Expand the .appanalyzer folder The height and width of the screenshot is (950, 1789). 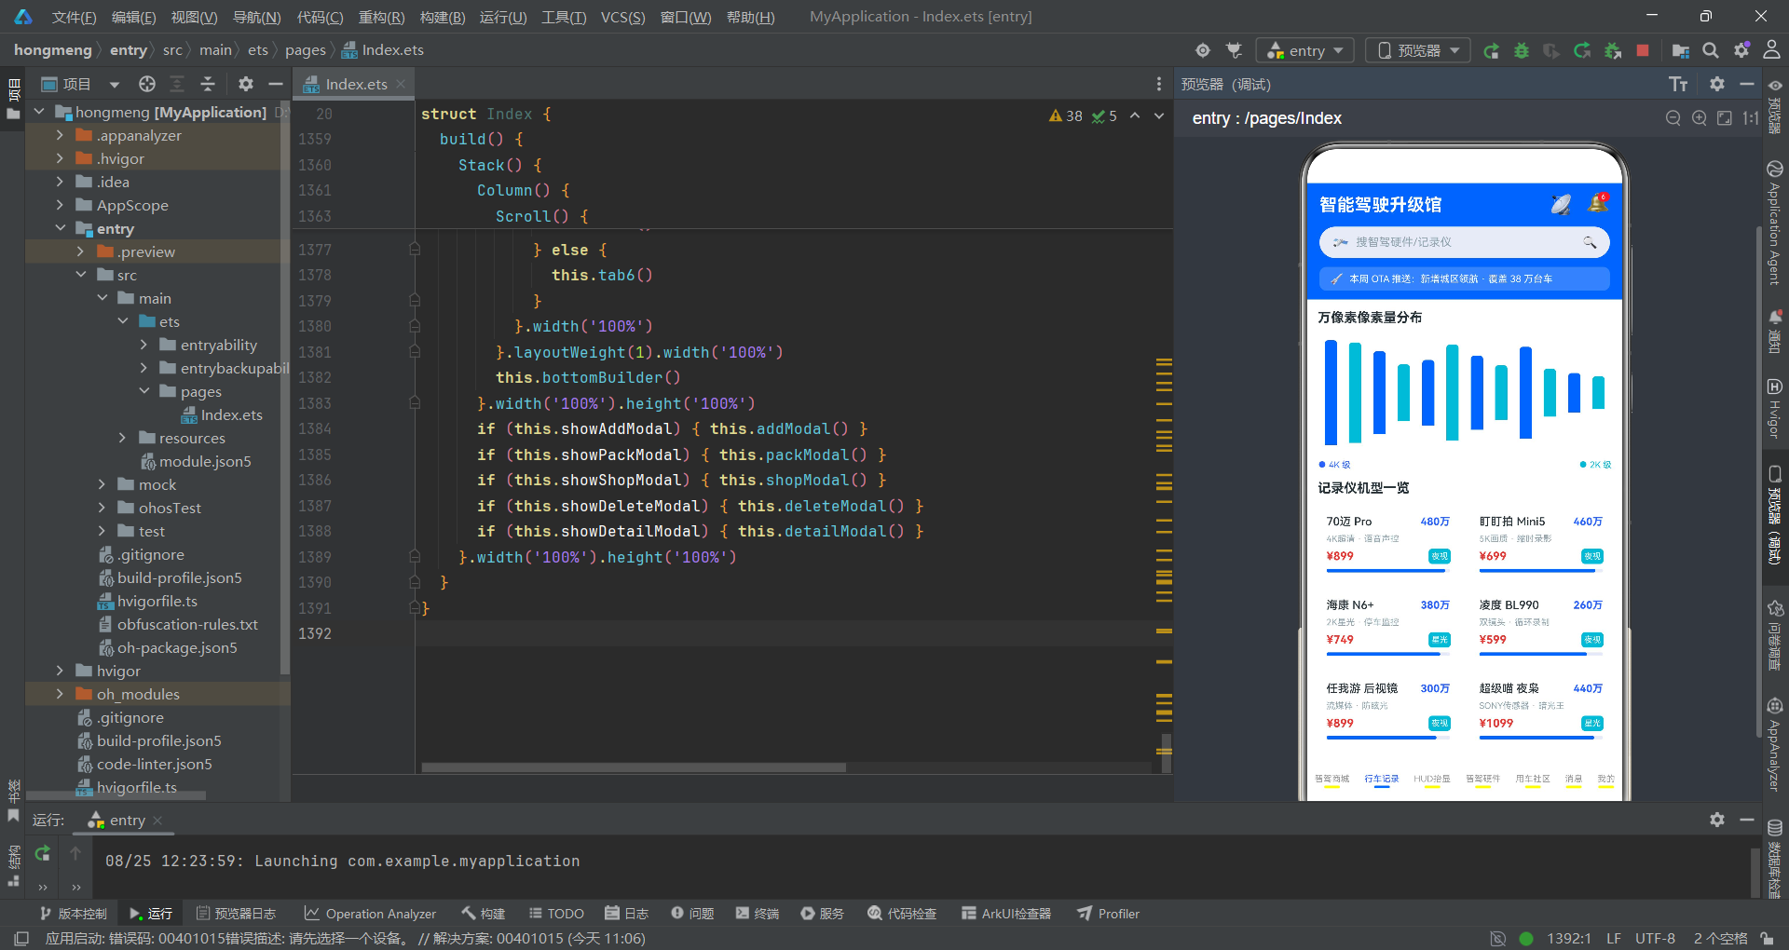pos(60,135)
